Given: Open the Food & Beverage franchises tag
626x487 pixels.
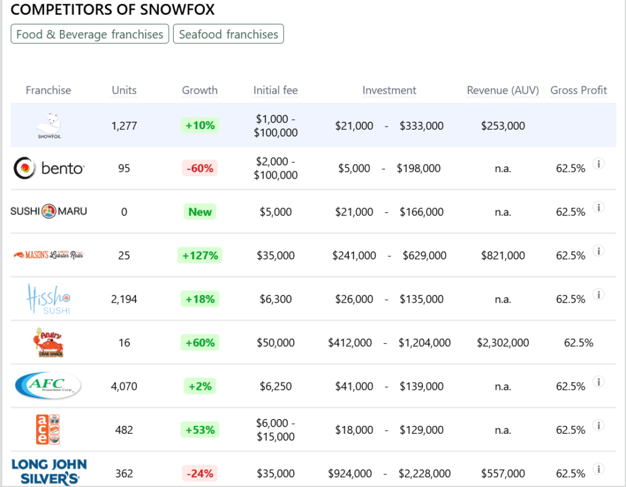Looking at the screenshot, I should pos(90,34).
